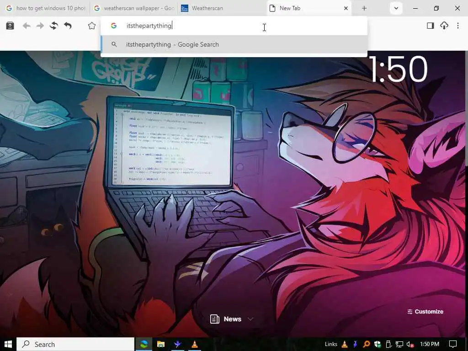Select the 'itsthepartything - Google Search' suggestion
Screen dimensions: 468x351
click(234, 44)
